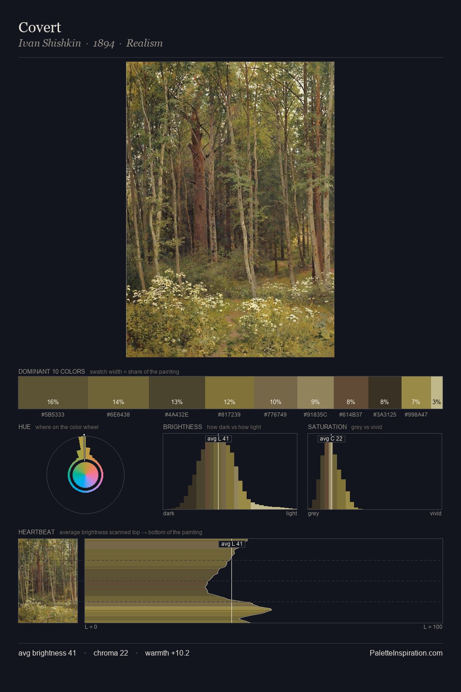Screen dimensions: 461x692
Task: Pick the 8% swatch above #614B37
Action: [x=351, y=393]
